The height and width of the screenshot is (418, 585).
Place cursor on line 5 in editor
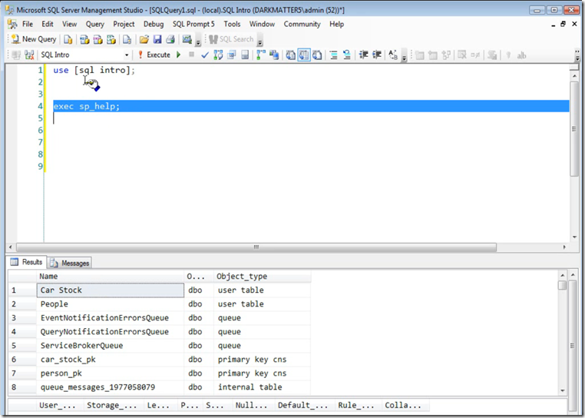(311, 118)
